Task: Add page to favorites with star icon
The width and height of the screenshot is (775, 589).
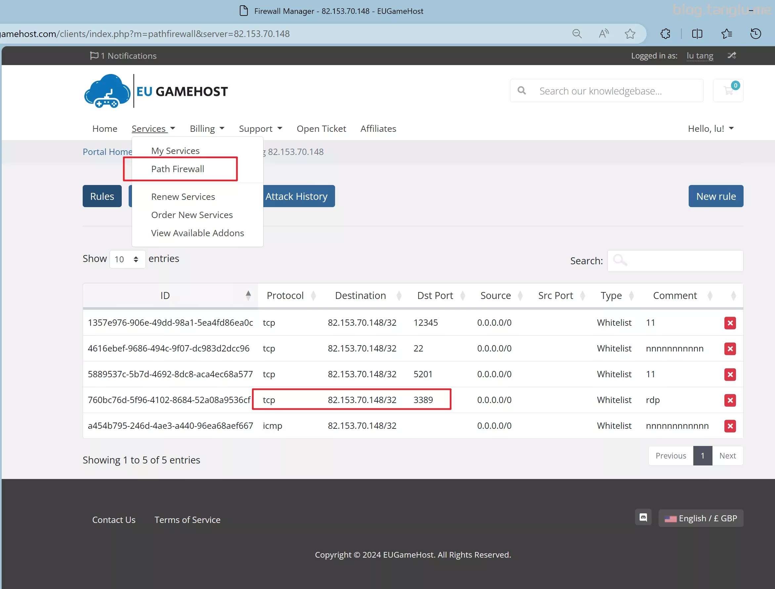Action: (x=630, y=34)
